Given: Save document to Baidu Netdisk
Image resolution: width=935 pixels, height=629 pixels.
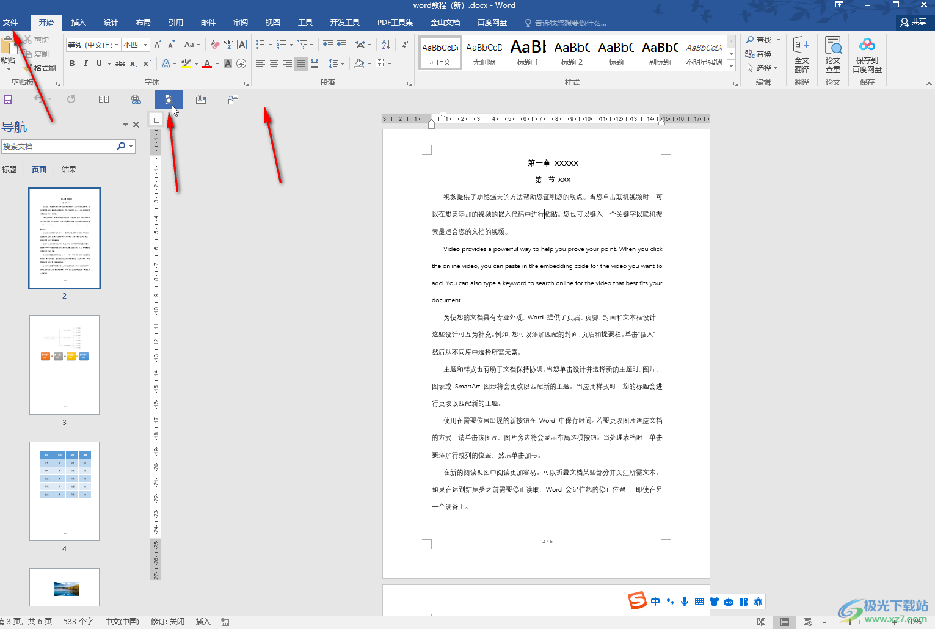Looking at the screenshot, I should (x=867, y=55).
